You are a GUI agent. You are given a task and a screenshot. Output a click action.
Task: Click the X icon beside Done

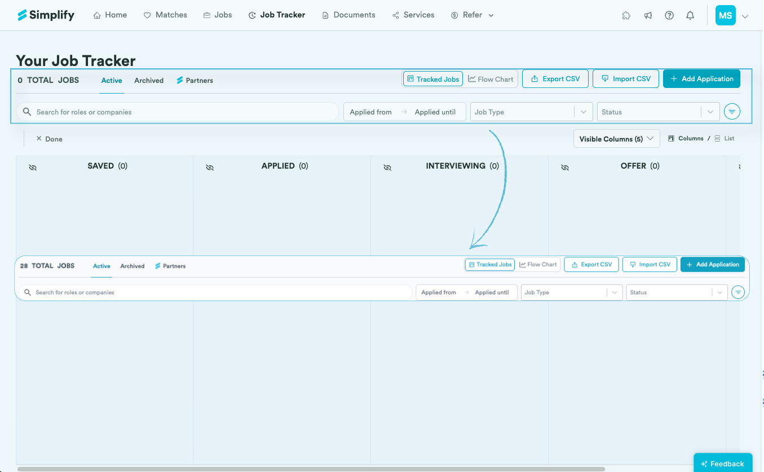39,139
